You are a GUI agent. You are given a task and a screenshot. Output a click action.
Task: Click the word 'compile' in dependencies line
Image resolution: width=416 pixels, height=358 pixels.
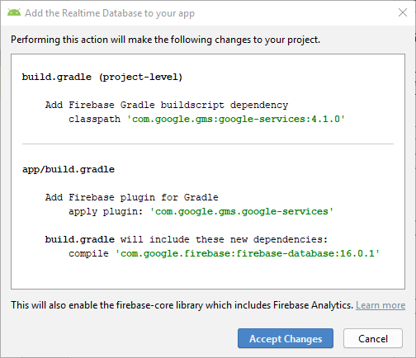tap(88, 253)
